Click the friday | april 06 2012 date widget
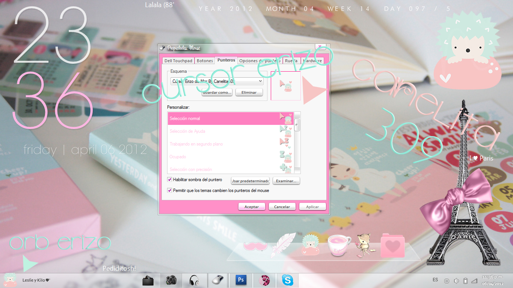This screenshot has height=288, width=513. 85,150
